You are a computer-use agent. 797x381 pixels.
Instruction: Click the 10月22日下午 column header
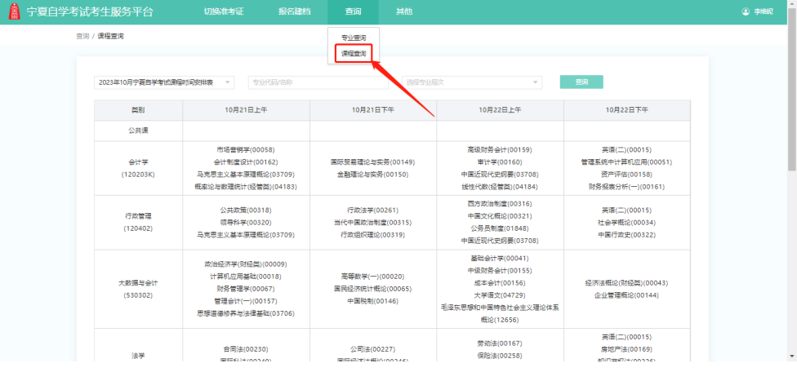pos(626,109)
